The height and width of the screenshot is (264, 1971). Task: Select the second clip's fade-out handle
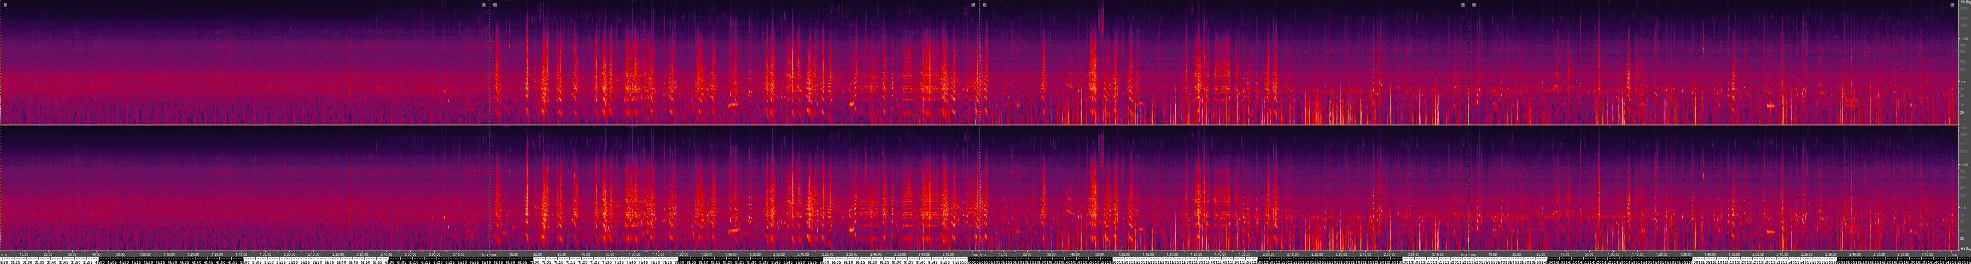973,5
